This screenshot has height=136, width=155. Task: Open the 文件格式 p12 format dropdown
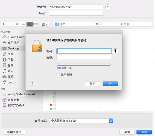[x=81, y=121]
